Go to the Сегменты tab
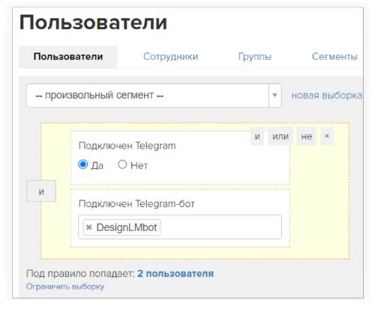Viewport: 387px width, 324px height. 334,57
